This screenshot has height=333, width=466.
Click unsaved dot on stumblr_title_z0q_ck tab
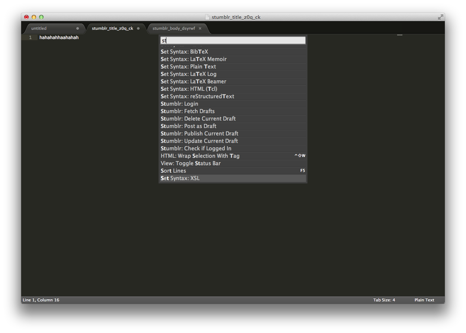pyautogui.click(x=138, y=28)
